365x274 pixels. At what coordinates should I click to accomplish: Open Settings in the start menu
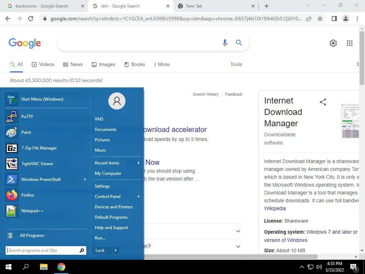[102, 186]
